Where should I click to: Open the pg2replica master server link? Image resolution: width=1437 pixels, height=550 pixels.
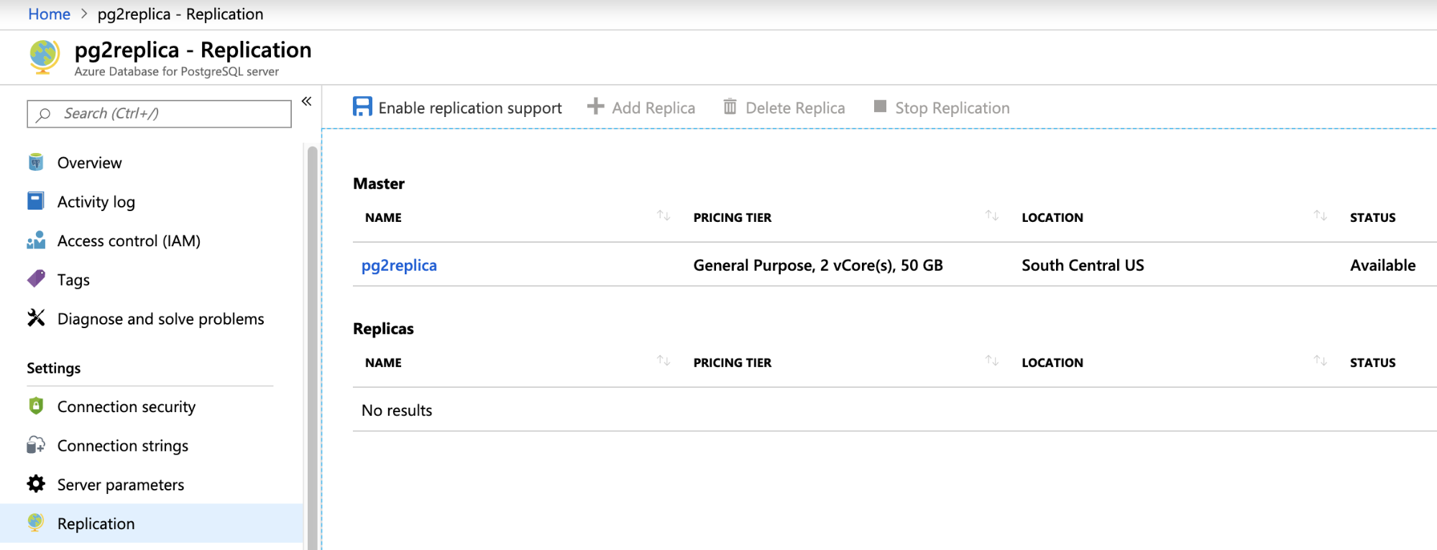[399, 265]
